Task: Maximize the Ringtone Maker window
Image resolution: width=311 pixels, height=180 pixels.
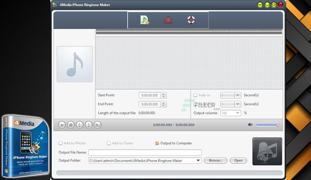Action: 274,5
